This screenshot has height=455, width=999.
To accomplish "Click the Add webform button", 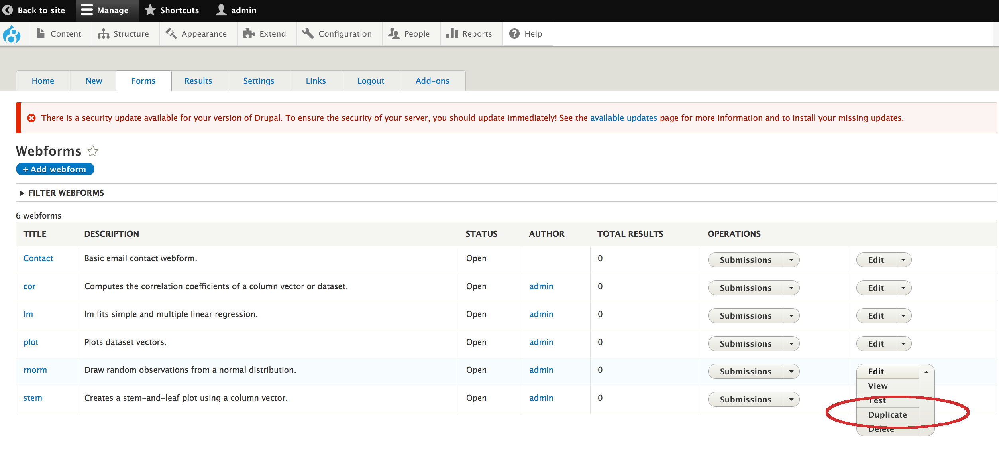I will pyautogui.click(x=55, y=169).
